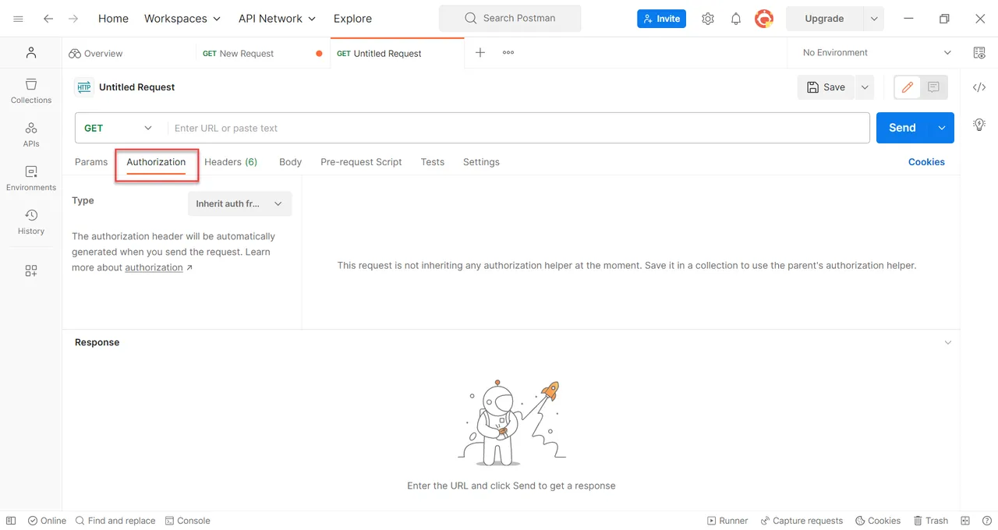Open the GET request method dropdown
The height and width of the screenshot is (530, 998).
click(118, 127)
